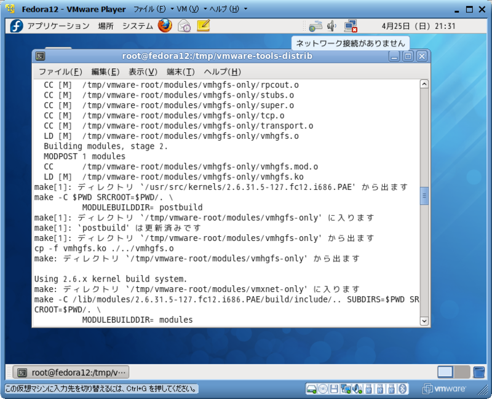Image resolution: width=492 pixels, height=399 pixels.
Task: Click line 'MODPOST 1 modules'
Action: tap(84, 156)
